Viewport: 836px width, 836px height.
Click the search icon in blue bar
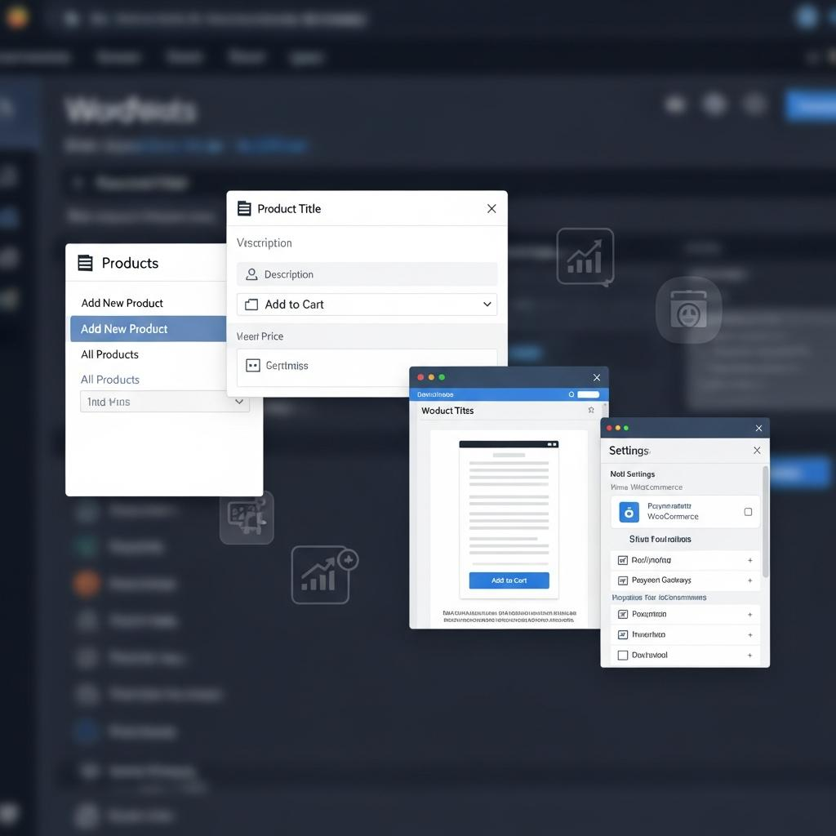click(571, 394)
